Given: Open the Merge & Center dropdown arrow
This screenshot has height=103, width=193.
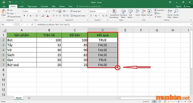Looking at the screenshot, I should coord(87,16).
